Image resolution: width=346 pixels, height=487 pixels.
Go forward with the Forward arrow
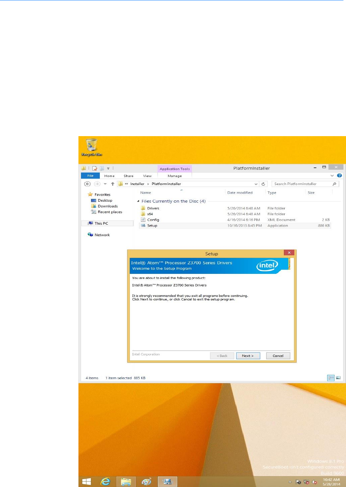click(97, 184)
